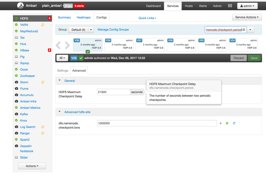
Task: Click blue undo icon for checkpoint.txns
Action: coord(234,123)
